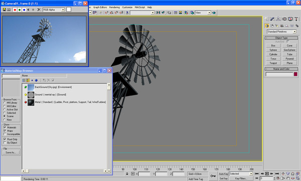Click the Save As button in browser
This screenshot has width=301, height=181.
point(11,152)
